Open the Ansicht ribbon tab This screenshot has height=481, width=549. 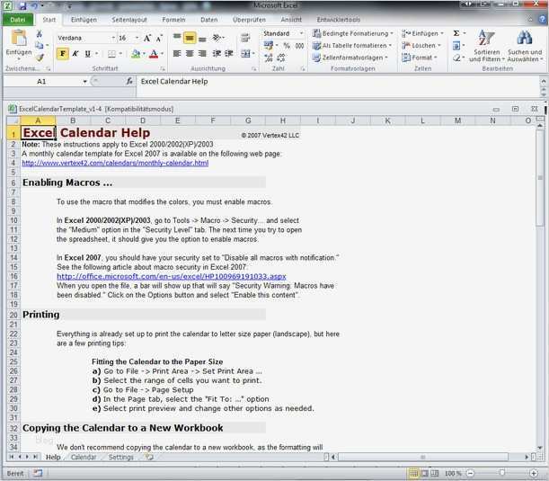[291, 20]
